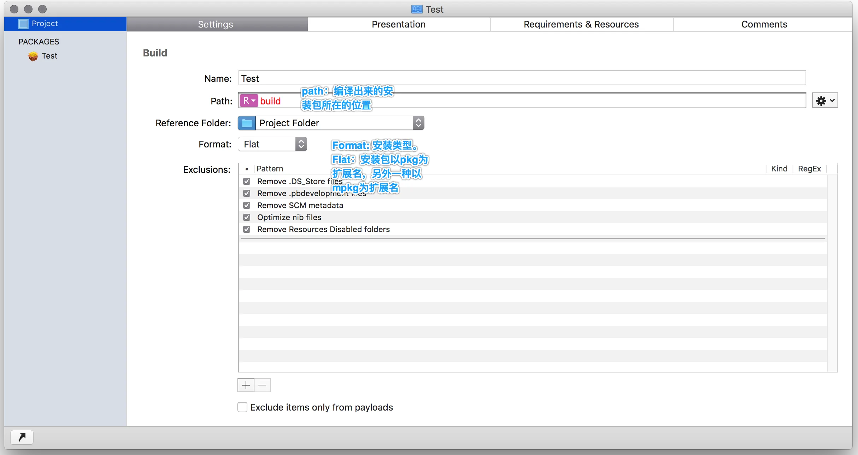
Task: Open the pink R path type dropdown
Action: [x=249, y=101]
